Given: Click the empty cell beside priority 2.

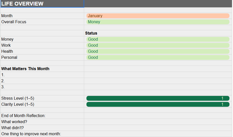Looking at the screenshot, I should pos(158,81).
